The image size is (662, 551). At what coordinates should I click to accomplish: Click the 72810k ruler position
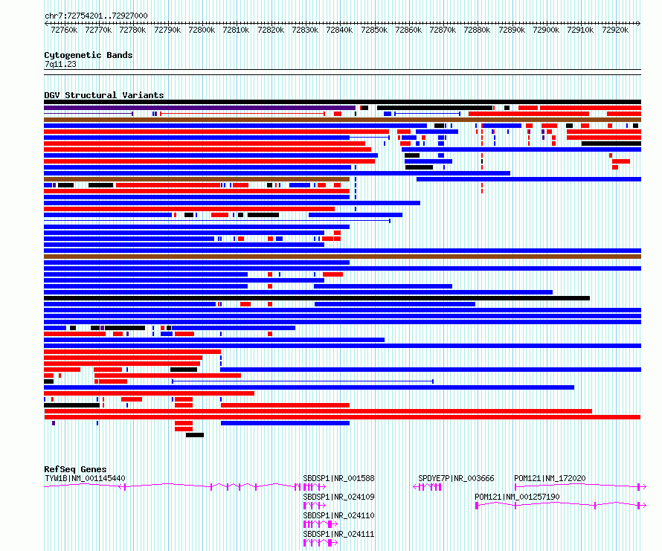[x=236, y=30]
